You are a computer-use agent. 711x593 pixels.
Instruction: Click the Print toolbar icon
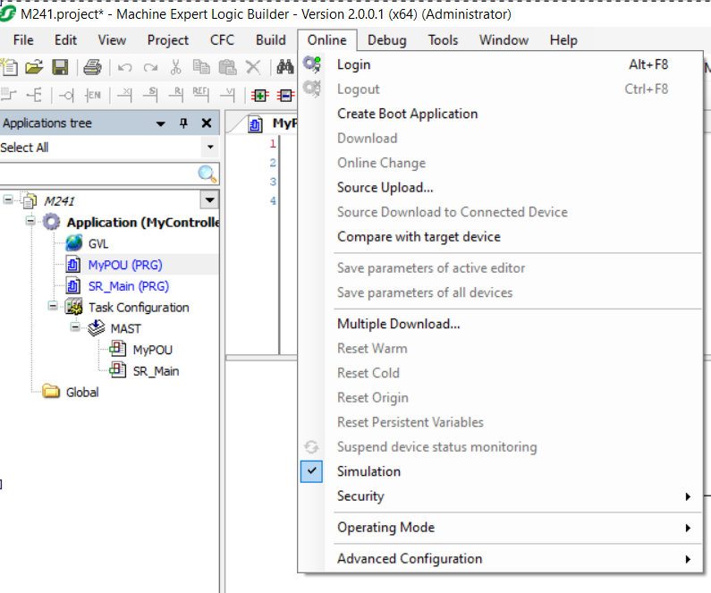(x=92, y=68)
